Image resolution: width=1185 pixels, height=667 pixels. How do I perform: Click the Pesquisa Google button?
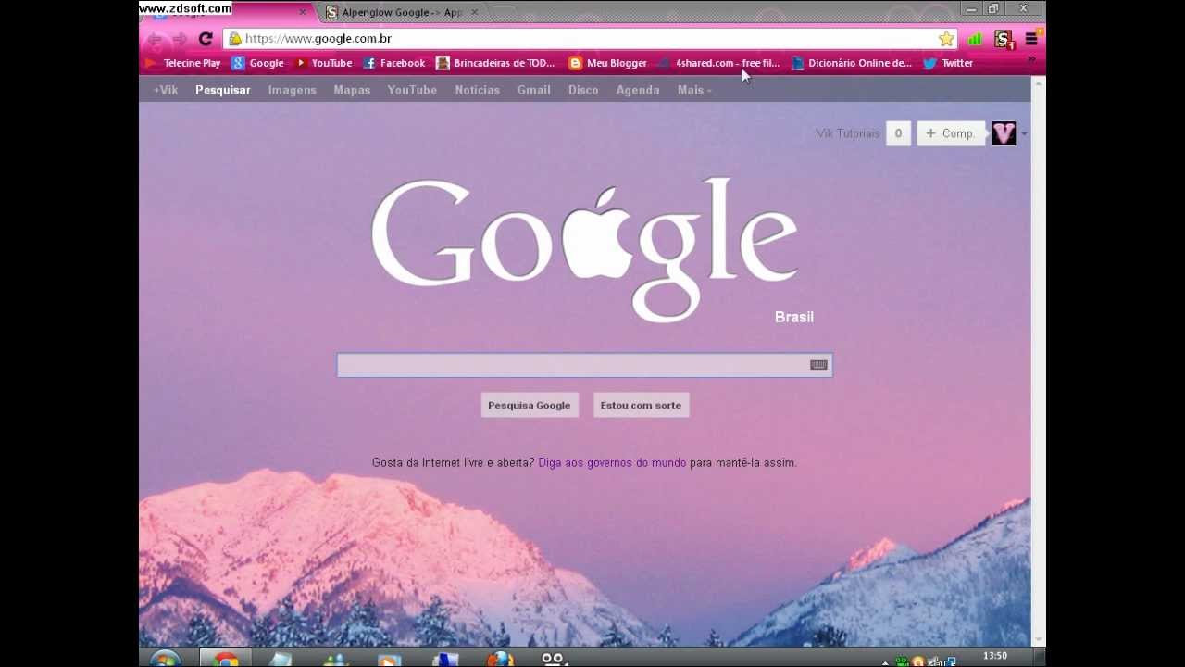click(x=530, y=405)
